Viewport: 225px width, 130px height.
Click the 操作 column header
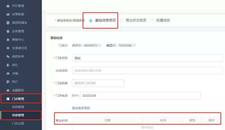pyautogui.click(x=212, y=120)
